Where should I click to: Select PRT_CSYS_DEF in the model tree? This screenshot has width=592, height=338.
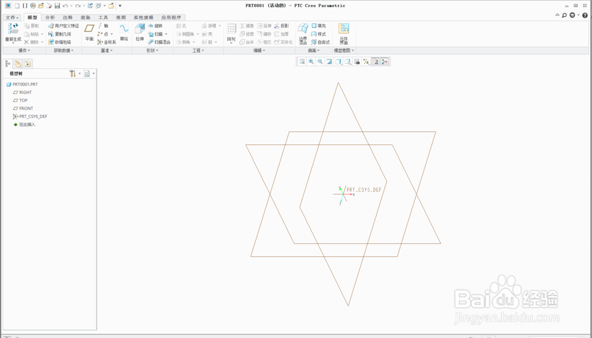pos(30,117)
